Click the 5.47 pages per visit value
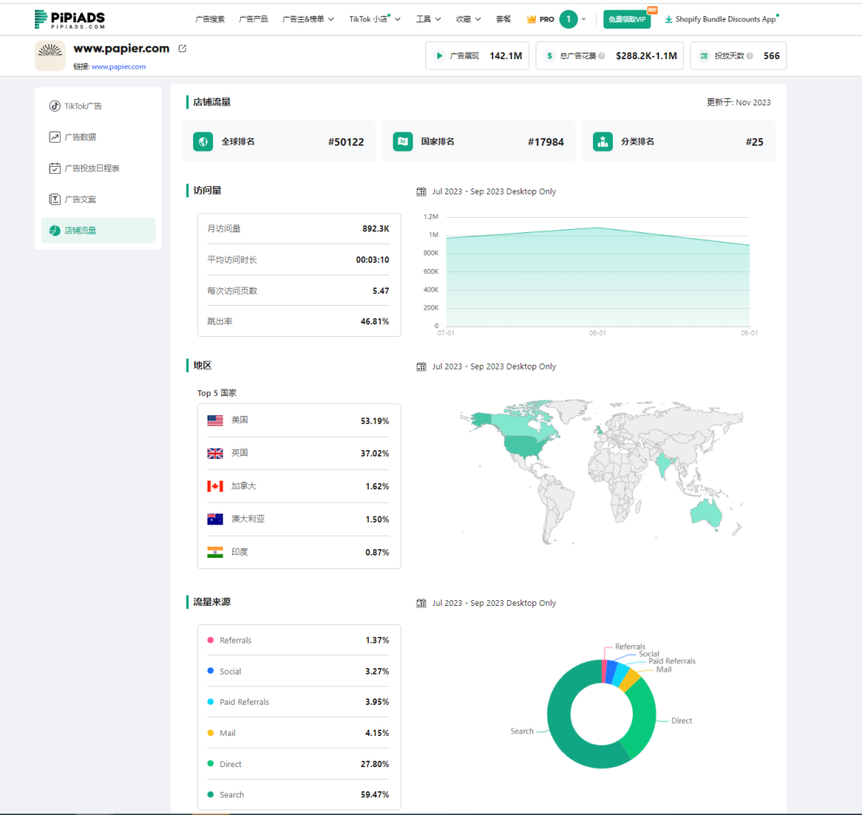 pos(381,291)
